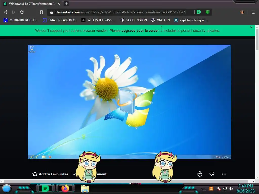This screenshot has width=259, height=194.
Task: Open the Windows 8 to 7 artwork image
Action: click(x=129, y=102)
